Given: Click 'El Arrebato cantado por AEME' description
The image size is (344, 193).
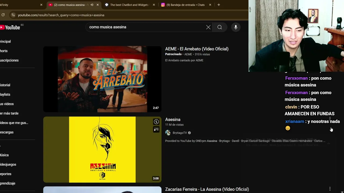Looking at the screenshot, I should click(x=184, y=60).
